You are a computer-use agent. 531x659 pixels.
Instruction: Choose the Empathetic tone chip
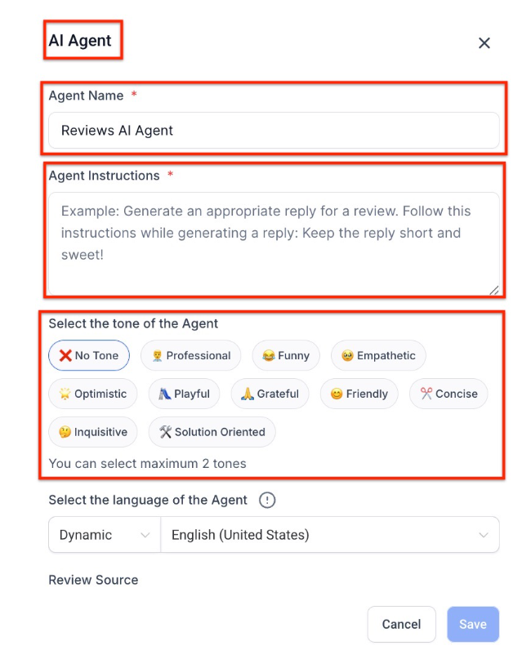click(x=378, y=356)
